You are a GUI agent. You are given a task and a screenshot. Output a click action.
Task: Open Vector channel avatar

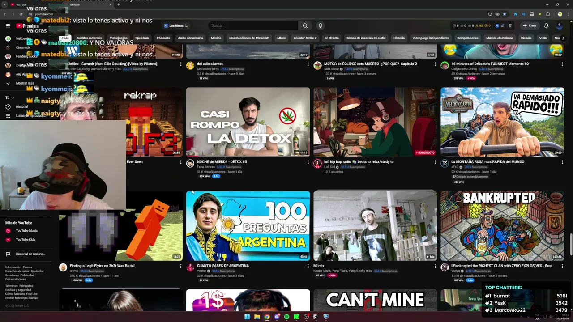click(190, 267)
